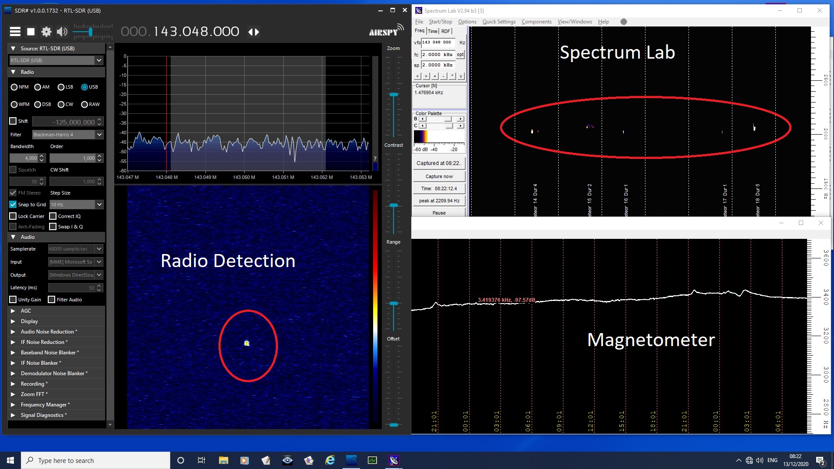The height and width of the screenshot is (469, 834).
Task: Open Windows Start menu
Action: 10,460
